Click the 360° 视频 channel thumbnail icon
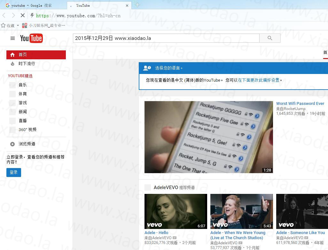This screenshot has width=328, height=250. [12, 129]
